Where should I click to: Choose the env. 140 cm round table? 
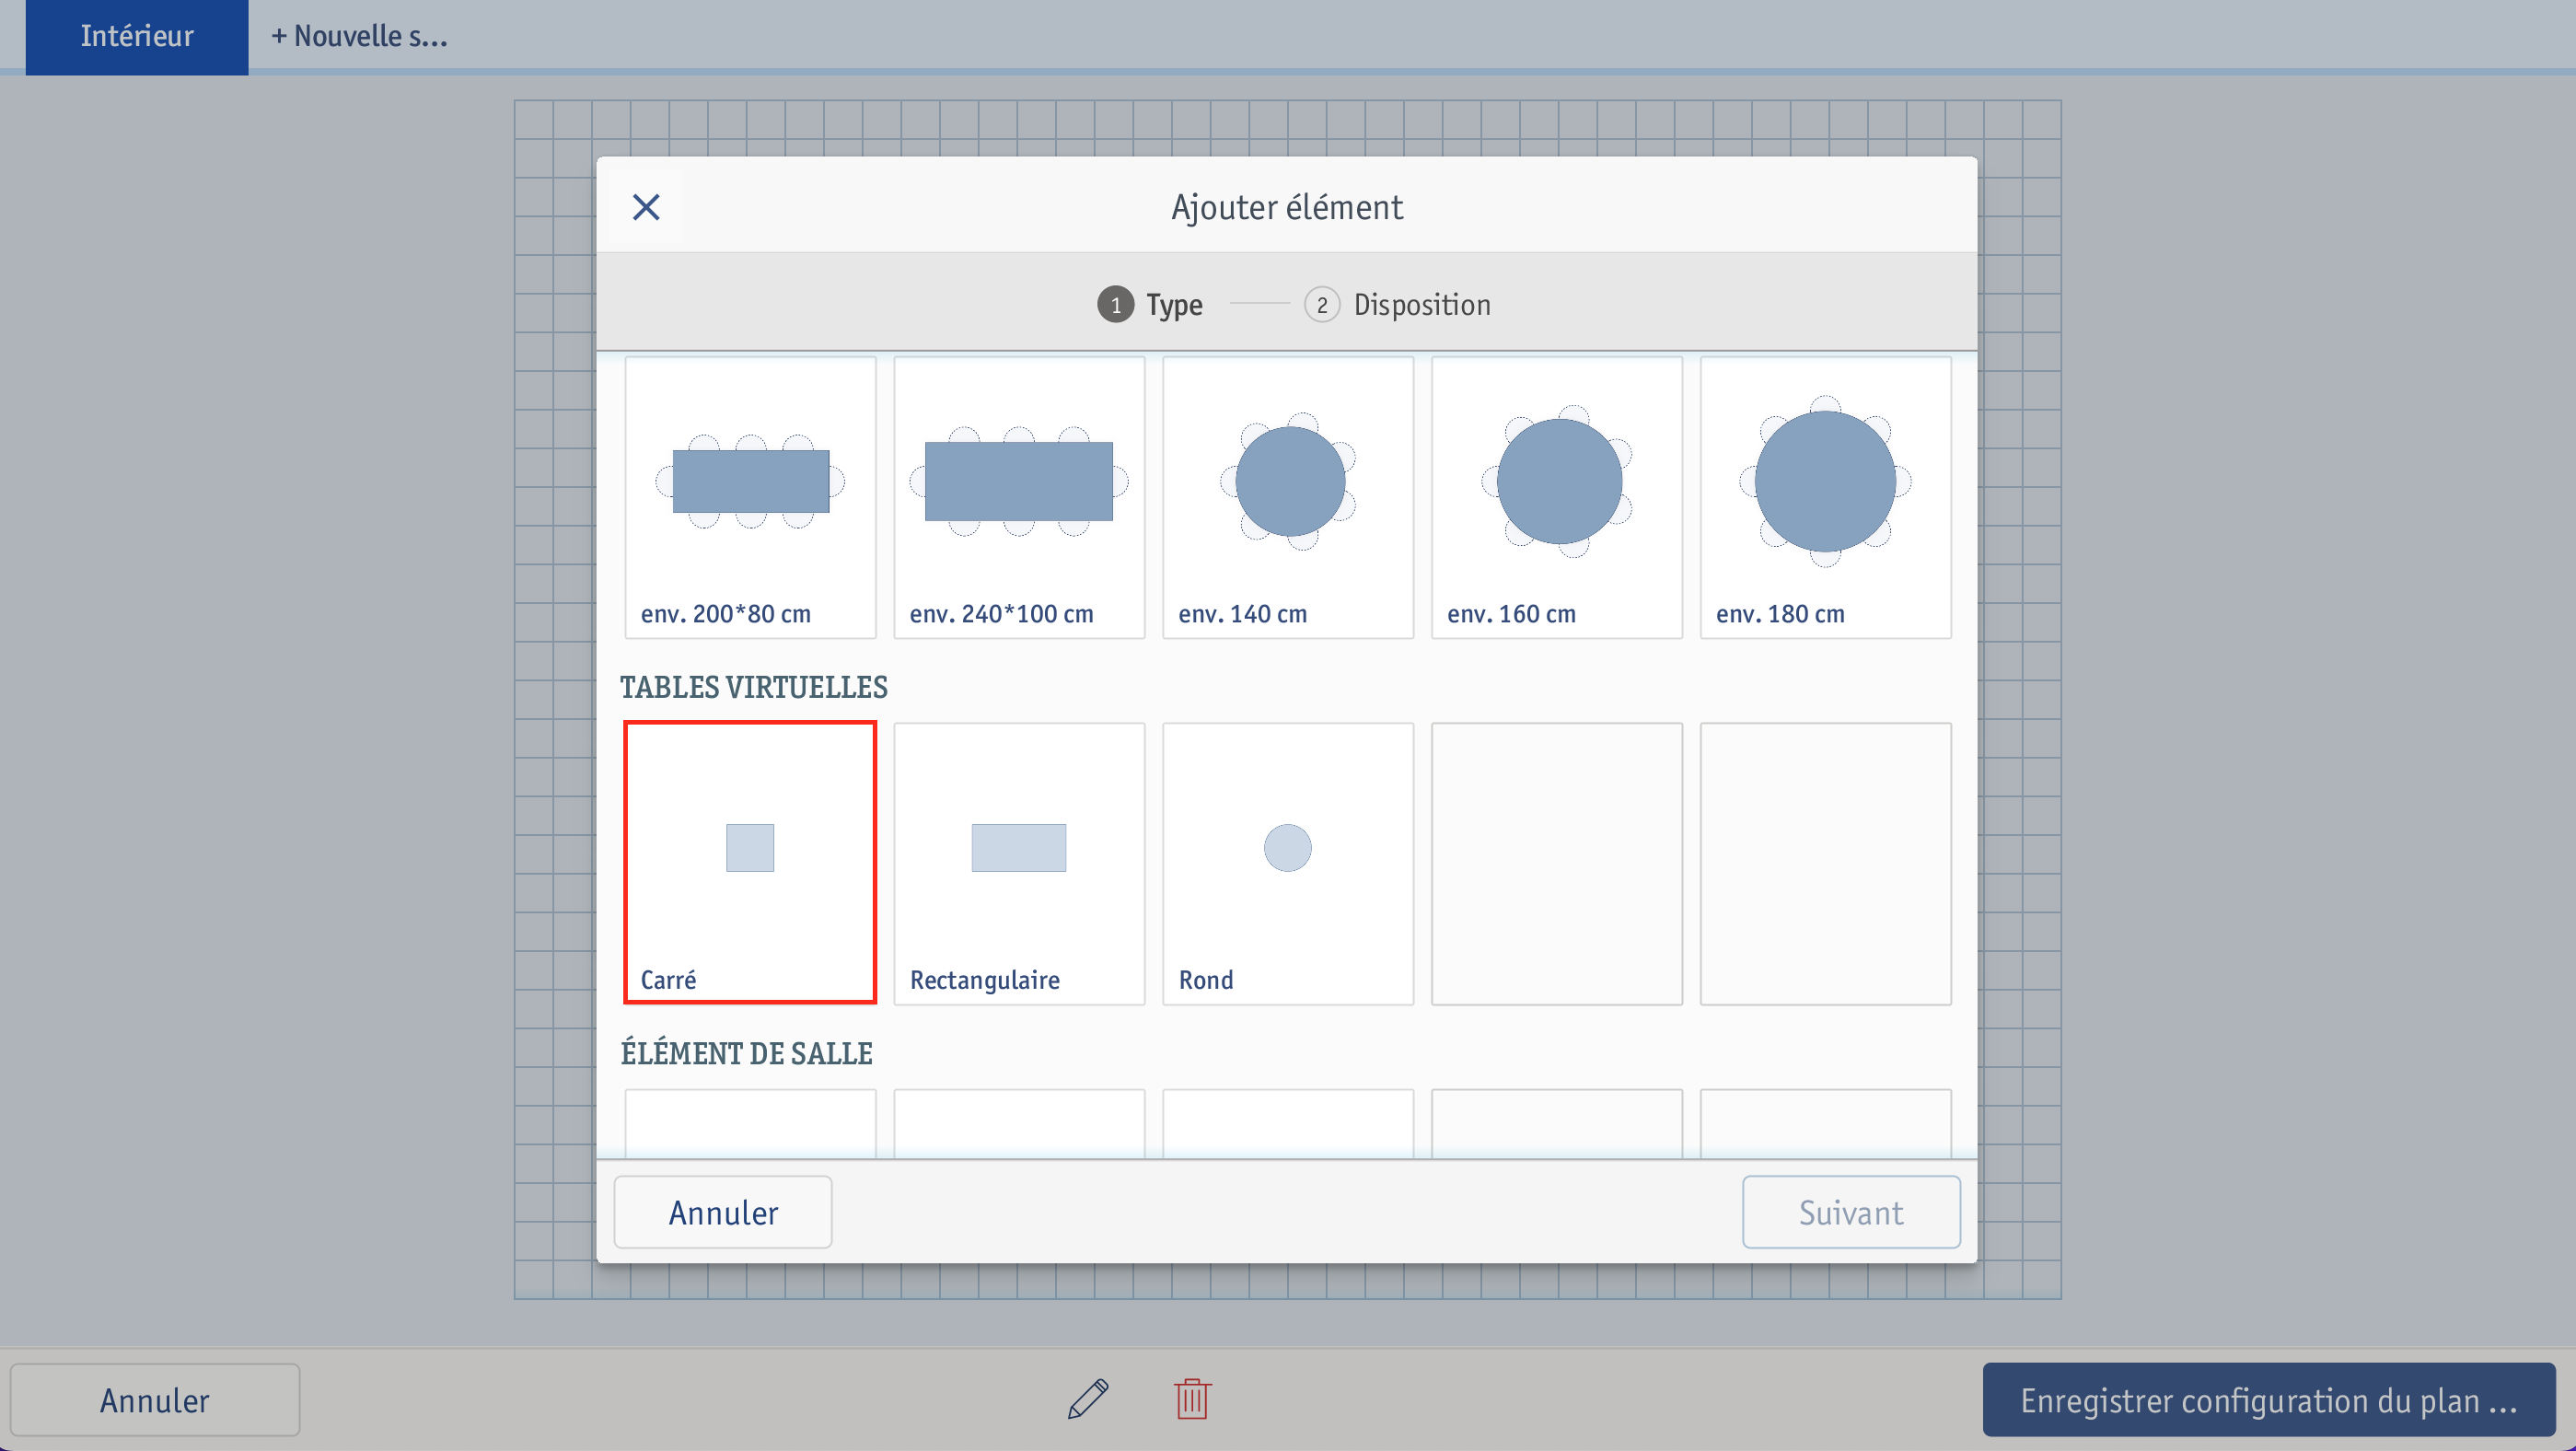click(1288, 497)
